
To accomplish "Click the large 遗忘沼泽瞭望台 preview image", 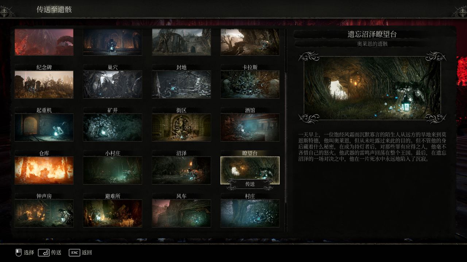I will 372,88.
